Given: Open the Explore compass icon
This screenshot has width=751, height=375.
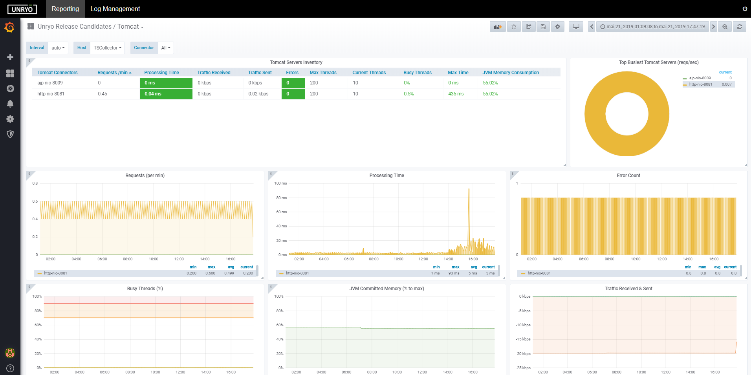Looking at the screenshot, I should coord(10,88).
